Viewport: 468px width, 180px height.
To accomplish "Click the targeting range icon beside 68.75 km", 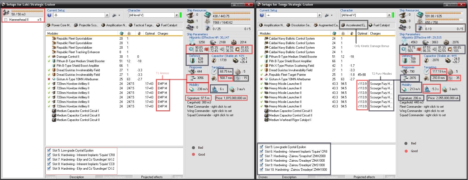I will (214, 72).
